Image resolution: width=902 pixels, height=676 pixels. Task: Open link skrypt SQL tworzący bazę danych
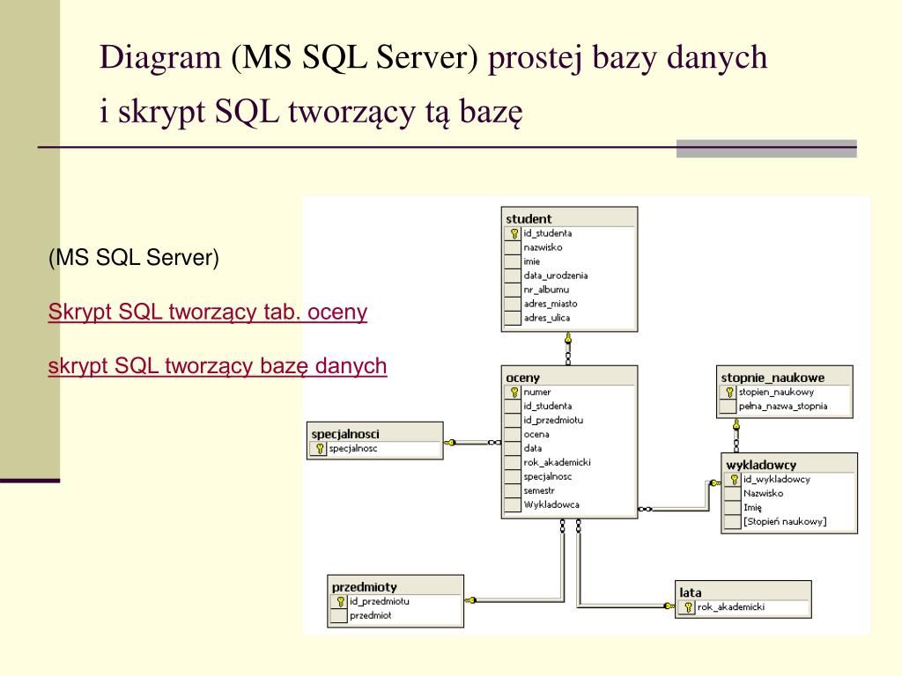218,366
